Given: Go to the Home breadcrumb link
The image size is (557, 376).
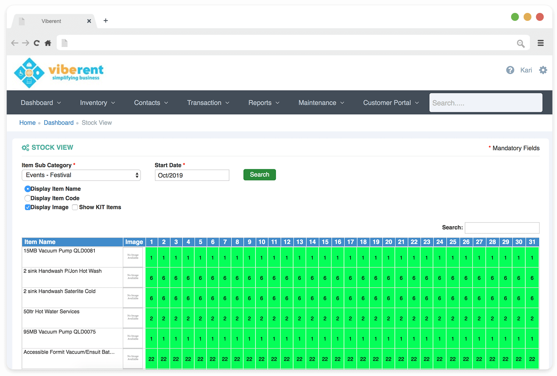Looking at the screenshot, I should click(28, 123).
